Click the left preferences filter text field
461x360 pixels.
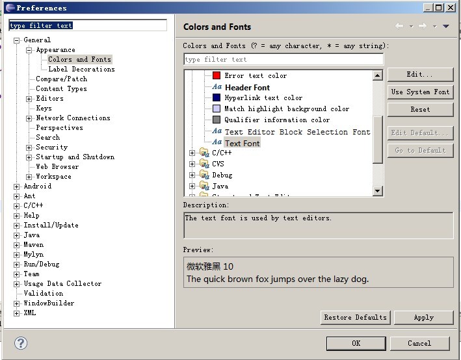[88, 25]
